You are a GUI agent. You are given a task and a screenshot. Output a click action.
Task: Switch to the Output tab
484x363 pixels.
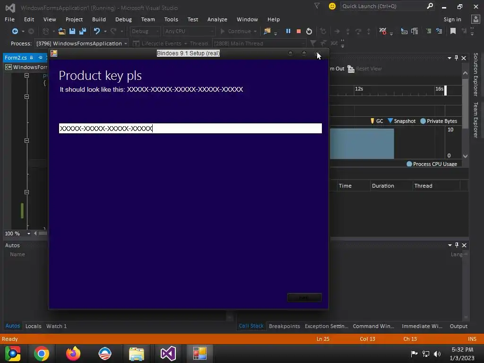click(x=458, y=326)
